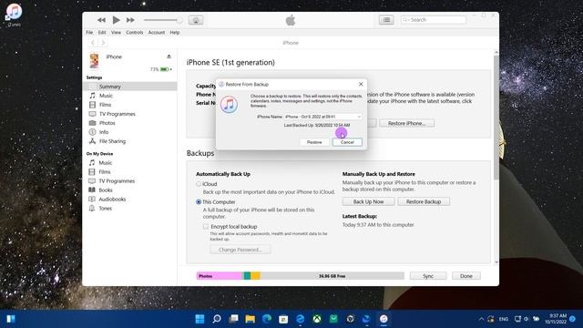583x328 pixels.
Task: Select Summary in the Settings sidebar
Action: tap(129, 87)
